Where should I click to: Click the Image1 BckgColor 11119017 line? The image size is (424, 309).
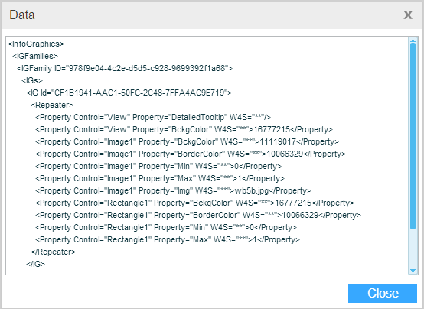coord(187,141)
